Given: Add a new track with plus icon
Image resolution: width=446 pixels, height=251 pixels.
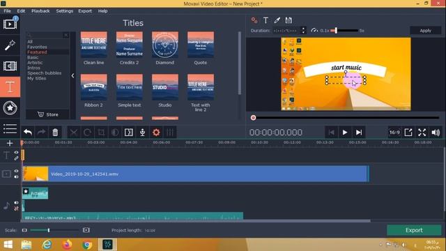Looking at the screenshot, I should [x=10, y=143].
